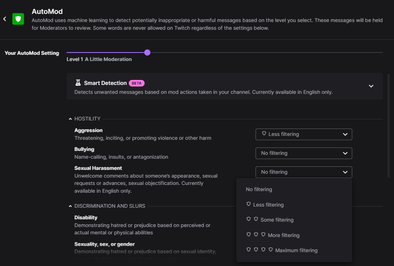Select No filtering from the open menu
Viewport: 394px width, 266px height.
click(x=259, y=189)
